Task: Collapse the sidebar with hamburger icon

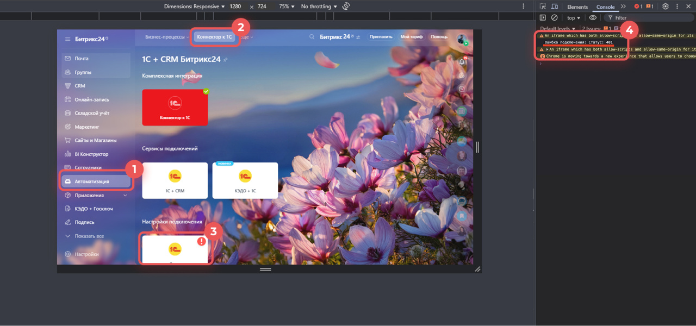Action: [x=67, y=39]
